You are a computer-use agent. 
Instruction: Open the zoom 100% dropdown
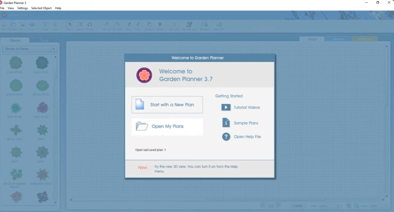coord(378,206)
